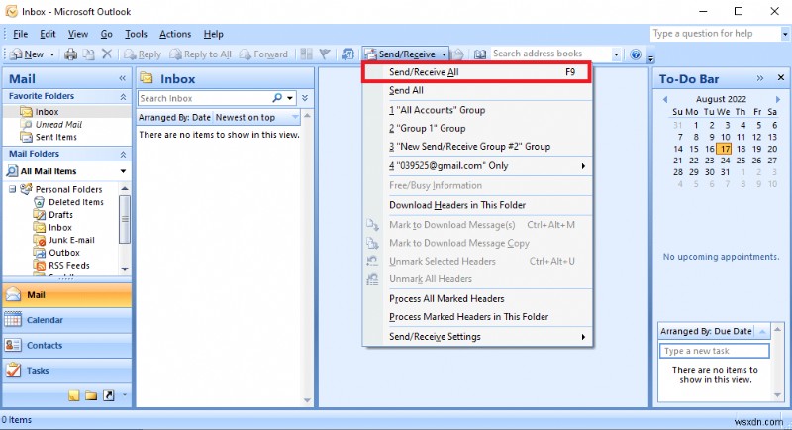Open the Help menu
The width and height of the screenshot is (792, 430).
click(213, 34)
